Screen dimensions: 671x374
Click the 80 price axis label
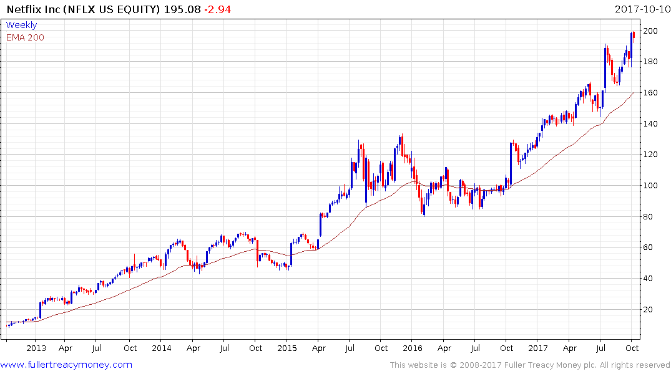[648, 217]
